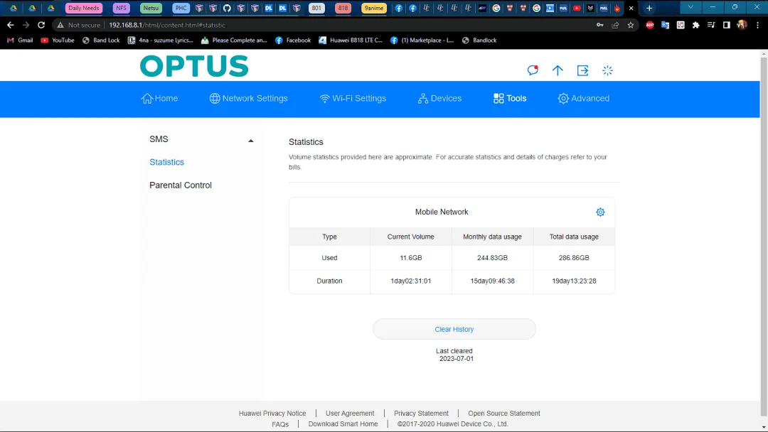This screenshot has width=768, height=432.
Task: Open Chrome three-dot menu
Action: point(758,25)
